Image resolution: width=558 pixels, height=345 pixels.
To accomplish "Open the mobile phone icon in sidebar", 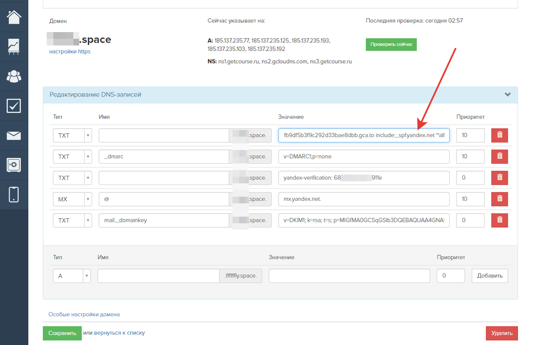I will point(14,195).
